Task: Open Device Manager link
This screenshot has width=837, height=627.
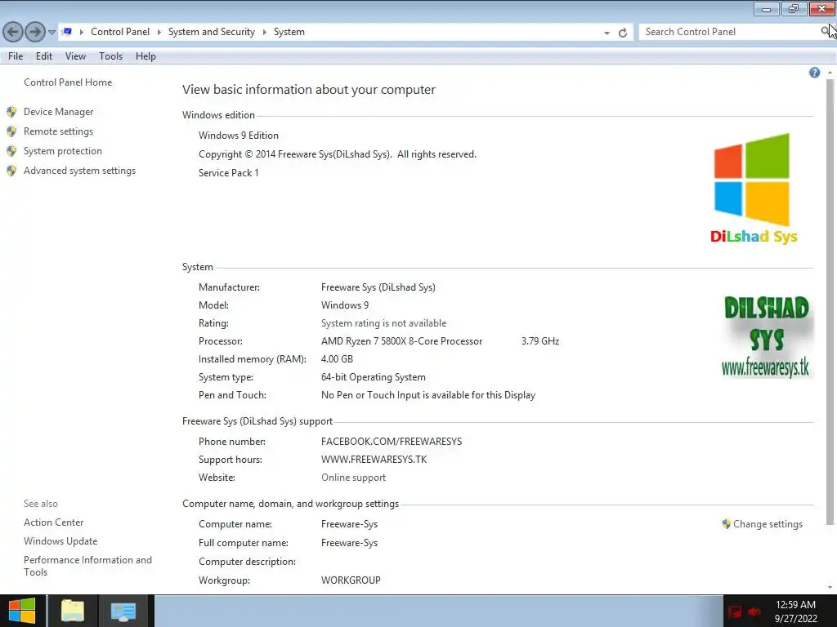Action: pyautogui.click(x=58, y=111)
